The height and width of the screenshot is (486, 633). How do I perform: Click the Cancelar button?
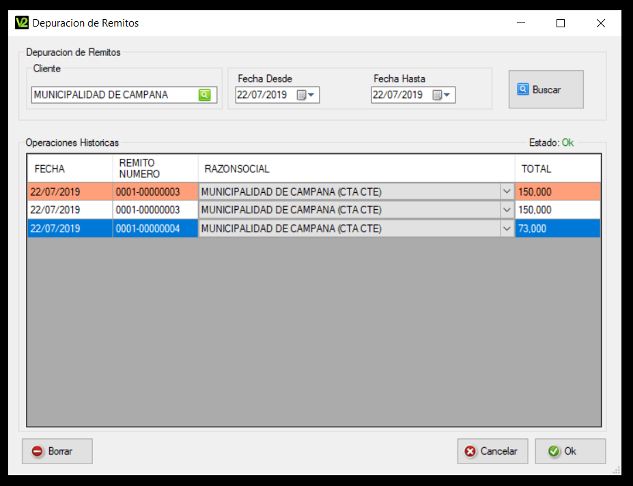tap(492, 451)
